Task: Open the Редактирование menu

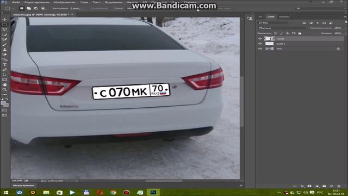Action: [x=36, y=2]
